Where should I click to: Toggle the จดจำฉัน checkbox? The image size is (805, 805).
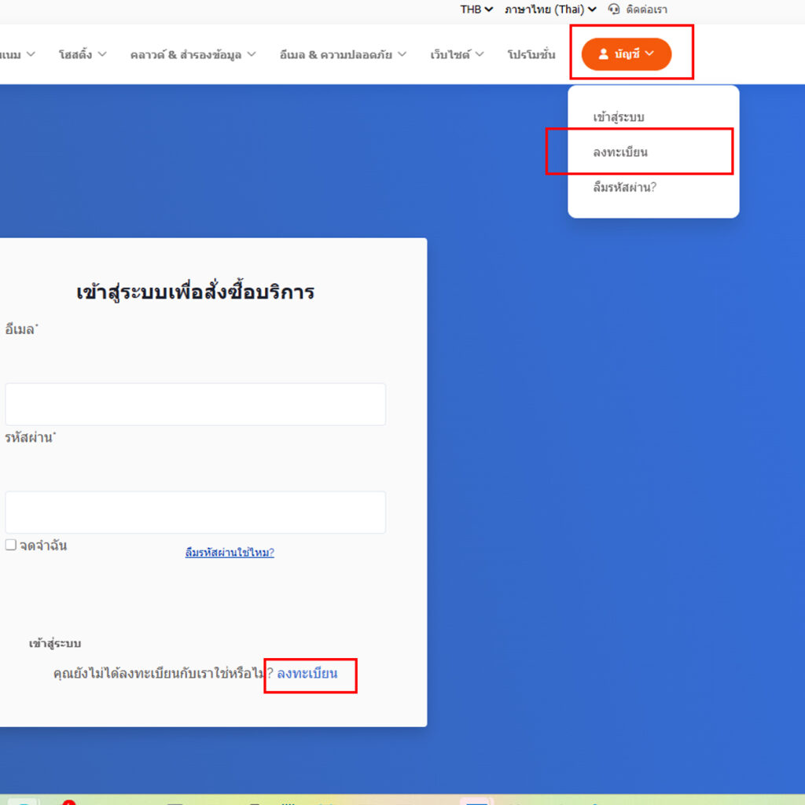tap(11, 545)
